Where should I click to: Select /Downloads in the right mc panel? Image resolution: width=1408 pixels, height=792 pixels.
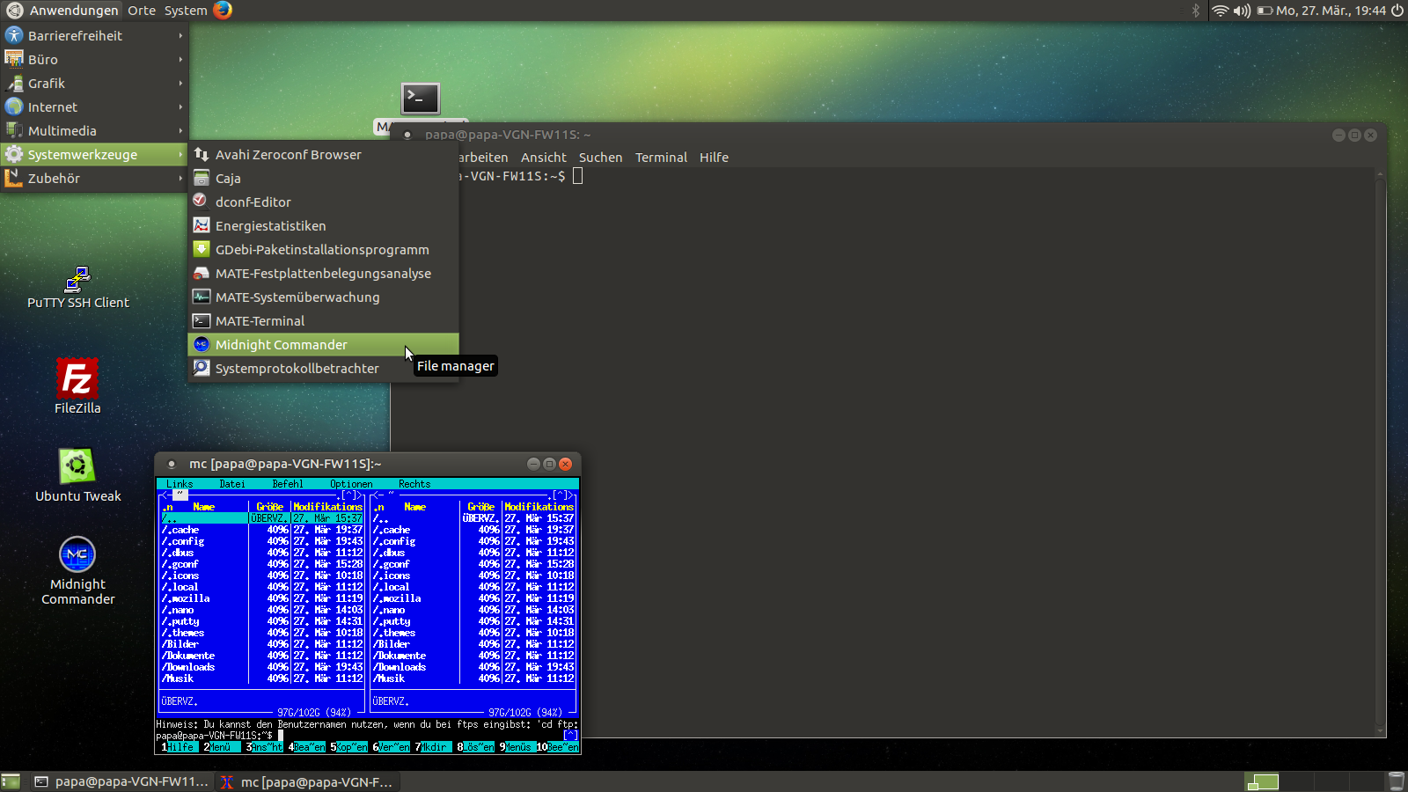(473, 667)
